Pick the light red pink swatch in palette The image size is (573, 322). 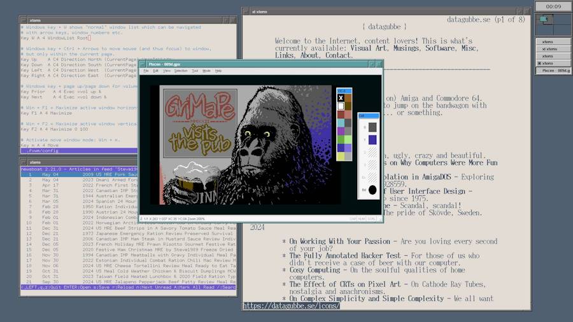click(348, 115)
